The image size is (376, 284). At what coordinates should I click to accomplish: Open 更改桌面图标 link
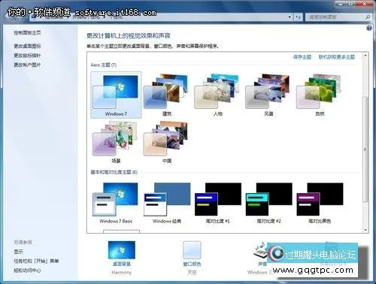[x=27, y=46]
